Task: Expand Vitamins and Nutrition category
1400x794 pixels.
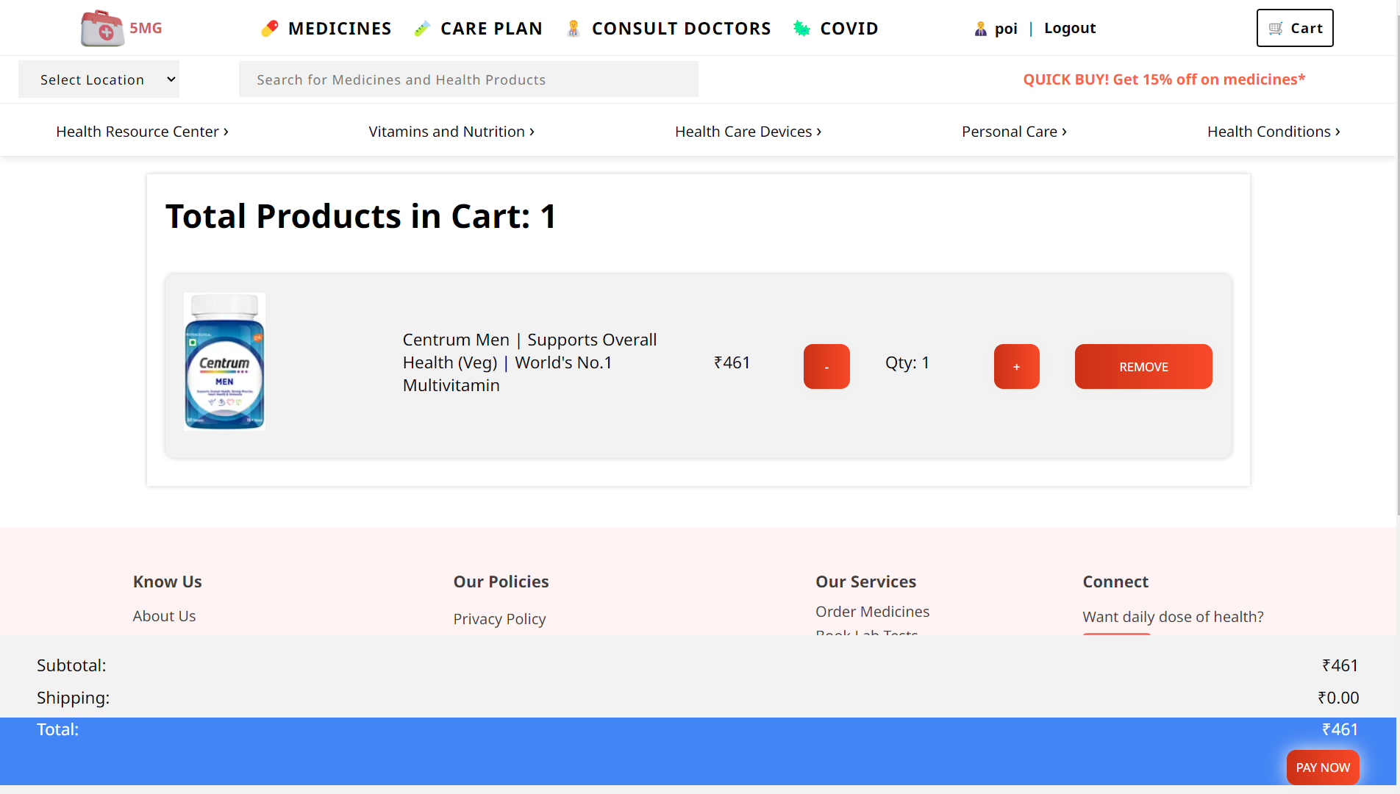Action: click(x=451, y=132)
